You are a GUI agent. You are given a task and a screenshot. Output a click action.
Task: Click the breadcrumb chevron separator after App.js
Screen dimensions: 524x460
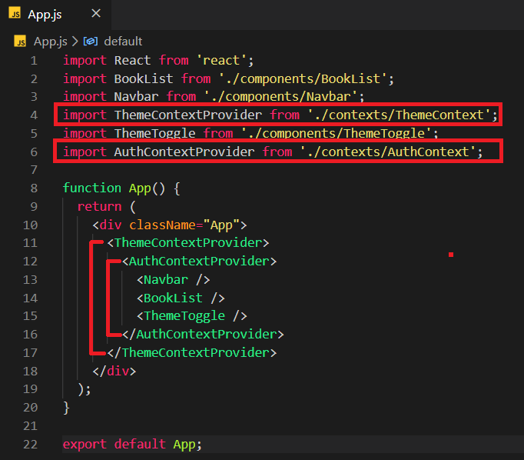(x=75, y=42)
